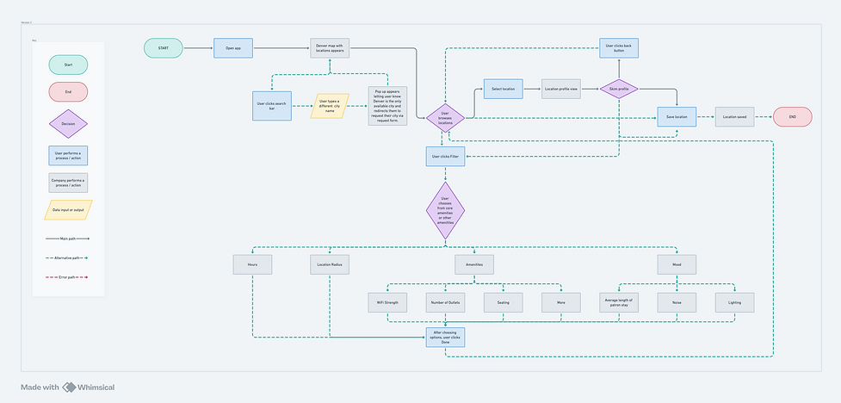Select the Hours filter box

[252, 264]
